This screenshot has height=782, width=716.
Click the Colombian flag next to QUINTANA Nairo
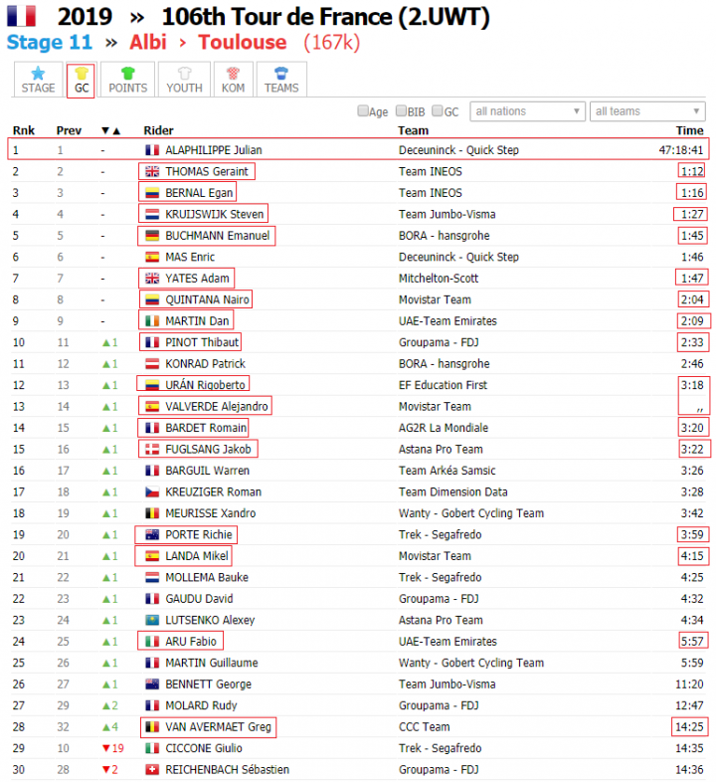152,299
